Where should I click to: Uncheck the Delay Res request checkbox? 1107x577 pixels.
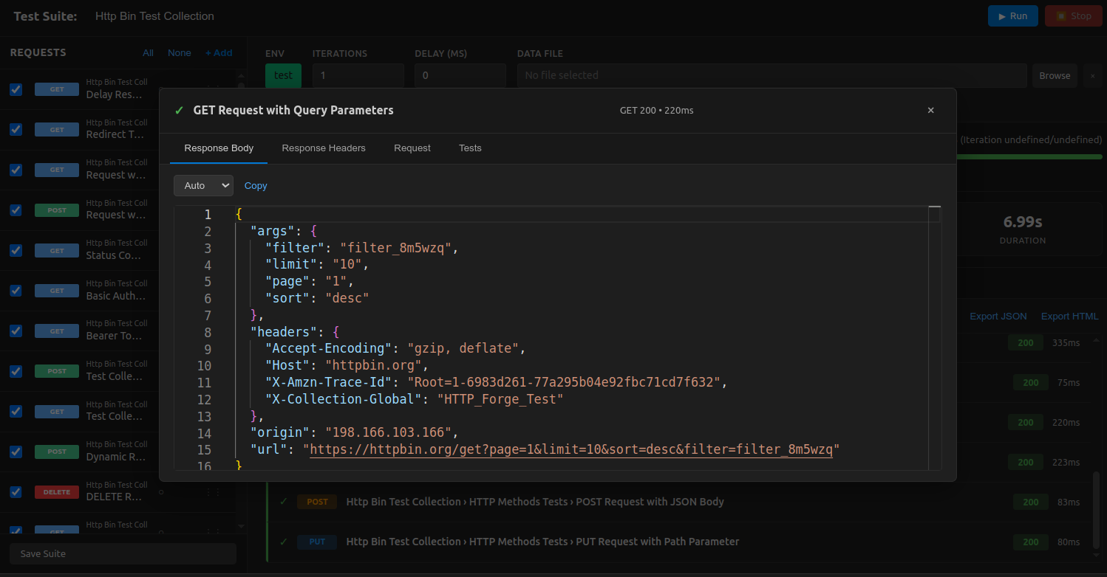[16, 89]
